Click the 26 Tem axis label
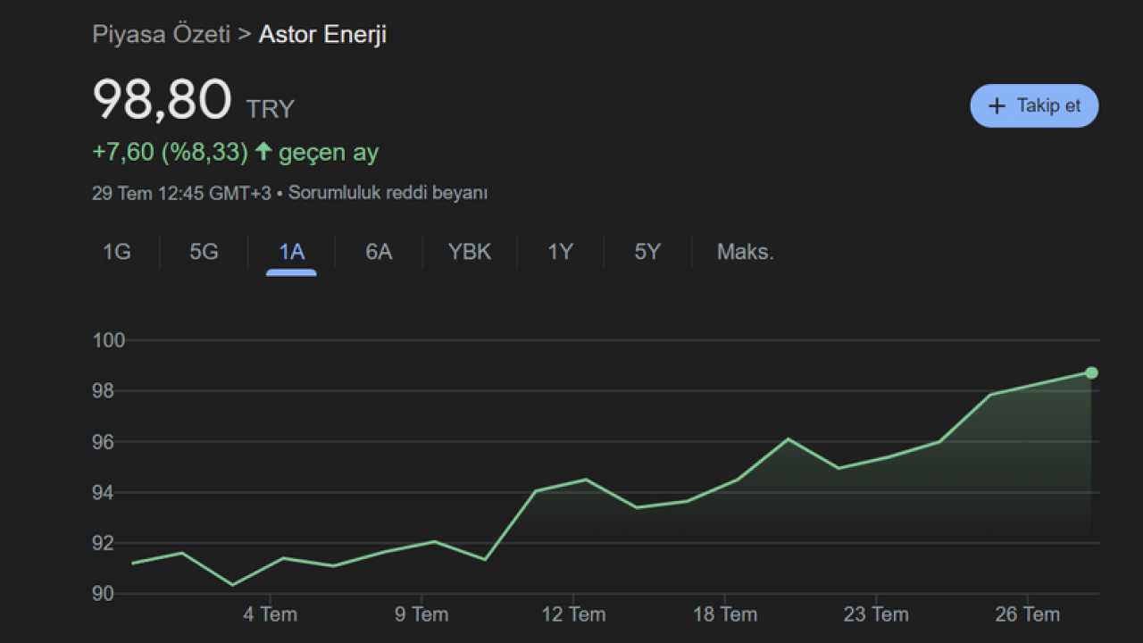 pos(1028,614)
